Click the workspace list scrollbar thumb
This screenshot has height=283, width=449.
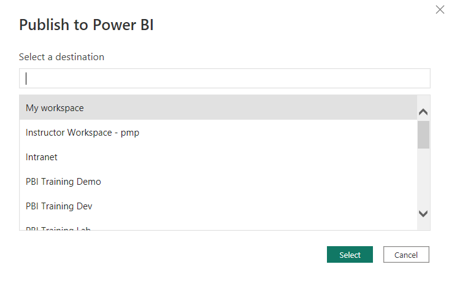coord(423,135)
